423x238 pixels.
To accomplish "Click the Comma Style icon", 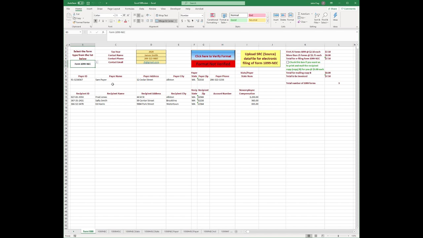I will coord(192,21).
